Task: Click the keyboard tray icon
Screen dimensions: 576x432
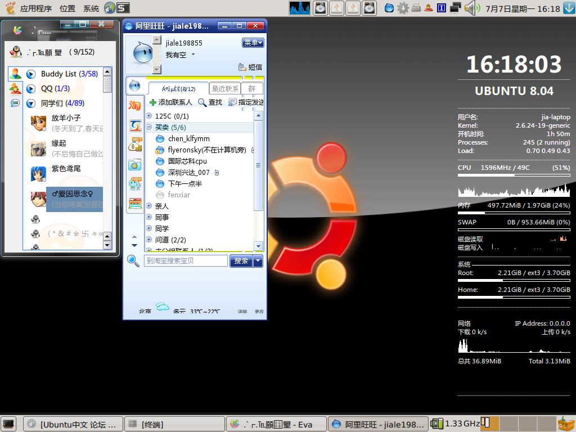Action: pos(416,8)
